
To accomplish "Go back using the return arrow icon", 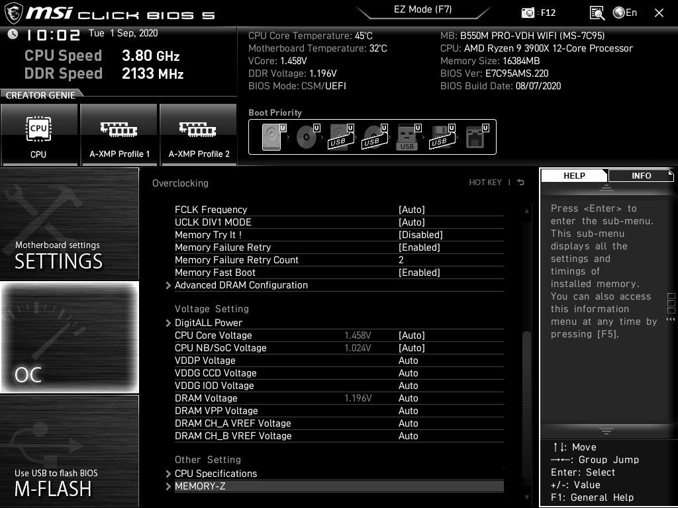I will (521, 183).
